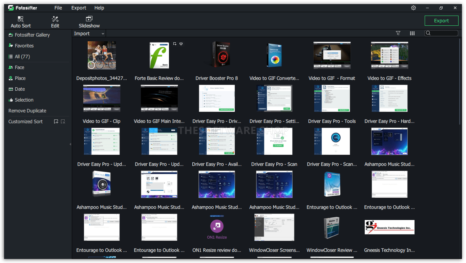Open Date sorting category
Image resolution: width=466 pixels, height=263 pixels.
coord(17,89)
